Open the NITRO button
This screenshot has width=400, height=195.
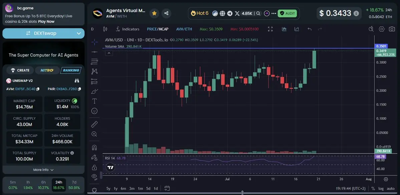47,70
